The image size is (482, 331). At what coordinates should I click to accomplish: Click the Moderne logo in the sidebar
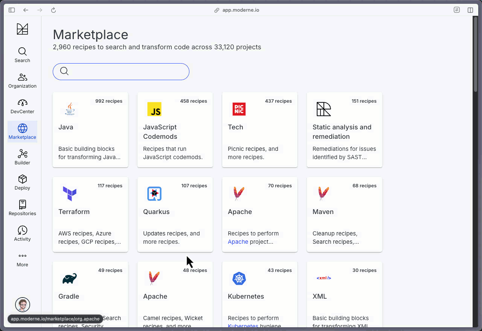(22, 29)
